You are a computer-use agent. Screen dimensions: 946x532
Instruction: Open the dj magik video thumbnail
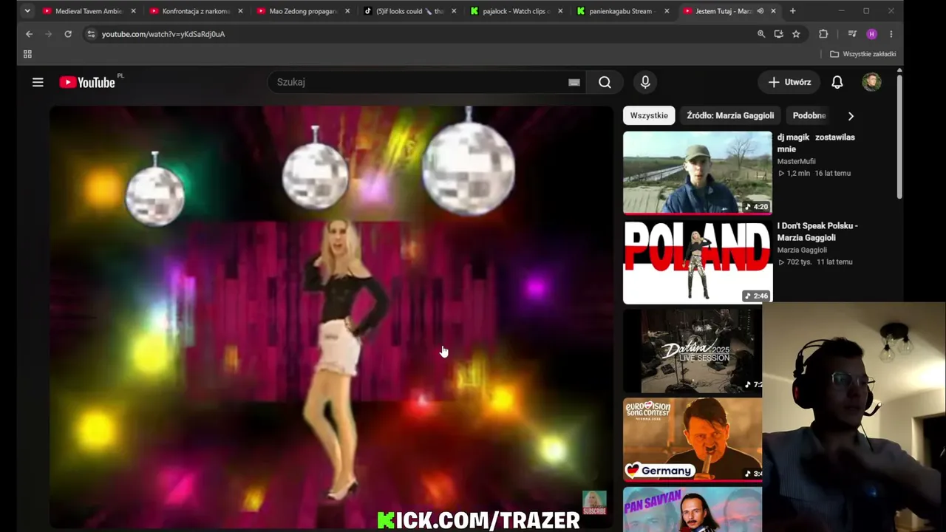click(x=697, y=173)
